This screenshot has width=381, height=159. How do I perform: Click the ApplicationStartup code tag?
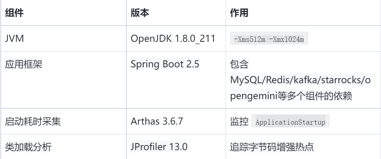[x=290, y=121]
